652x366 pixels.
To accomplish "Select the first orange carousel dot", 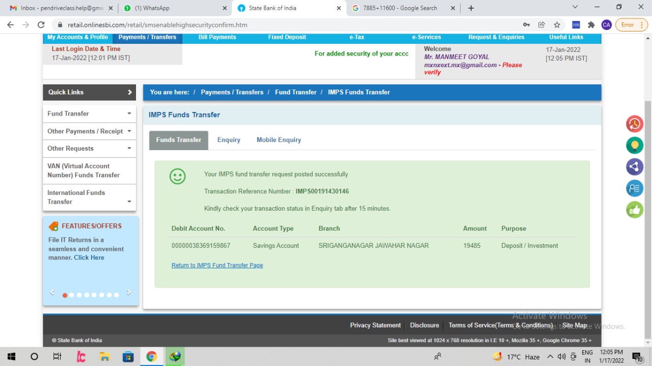I will click(65, 295).
